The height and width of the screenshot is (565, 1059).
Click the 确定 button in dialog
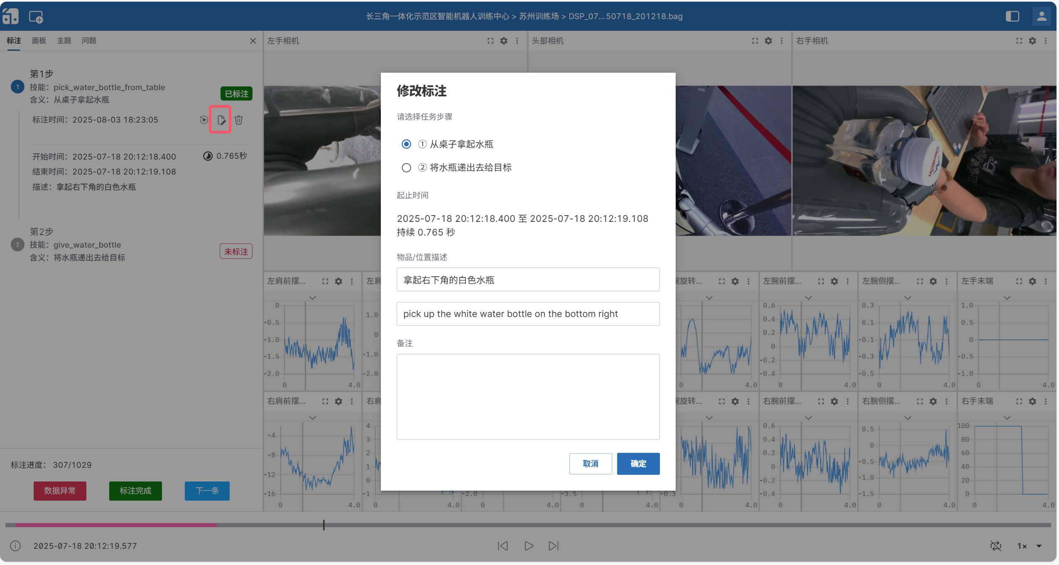point(638,464)
